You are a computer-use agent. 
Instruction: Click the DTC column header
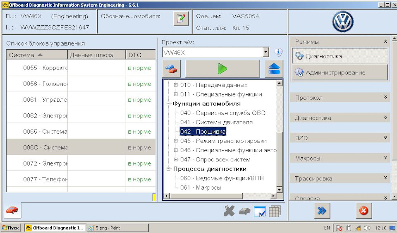tap(141, 55)
